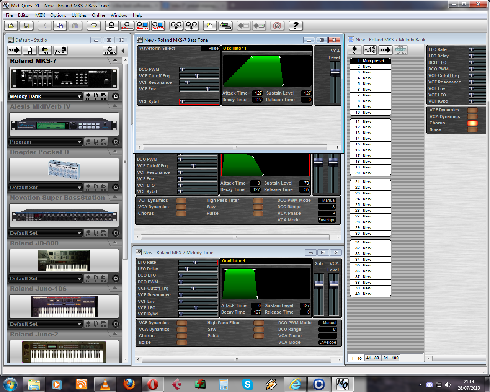Click the gear icon on the Alesis Program row
This screenshot has width=490, height=392.
pyautogui.click(x=116, y=142)
